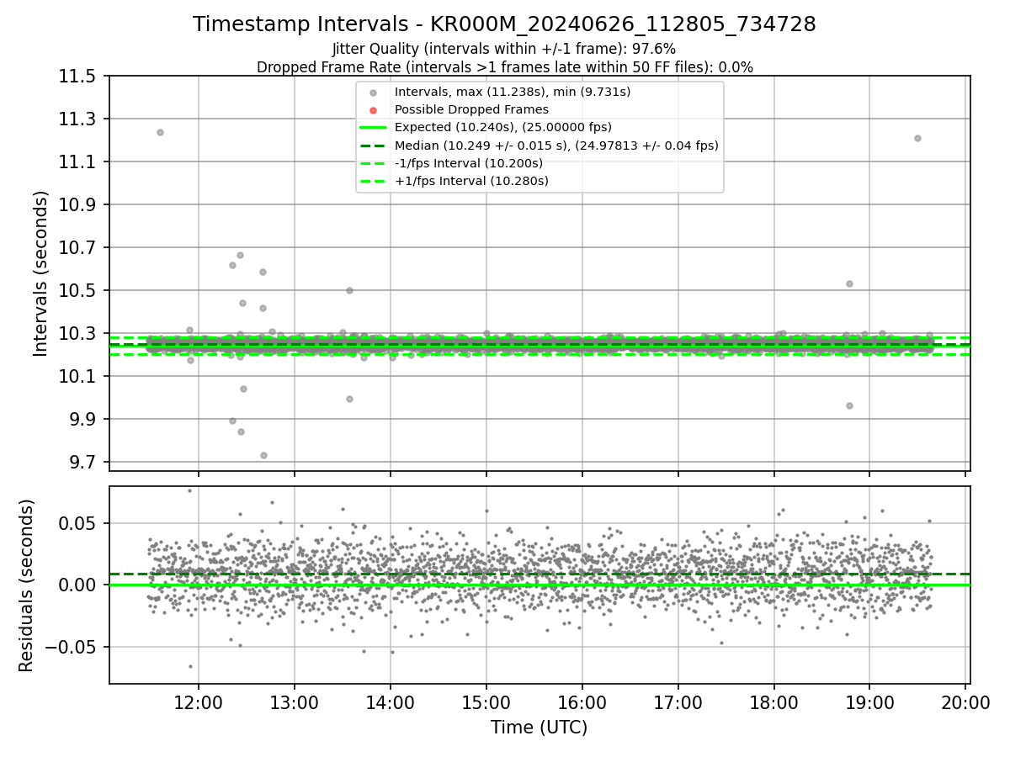Click the outlier point near 11.2s at far right

pos(917,138)
